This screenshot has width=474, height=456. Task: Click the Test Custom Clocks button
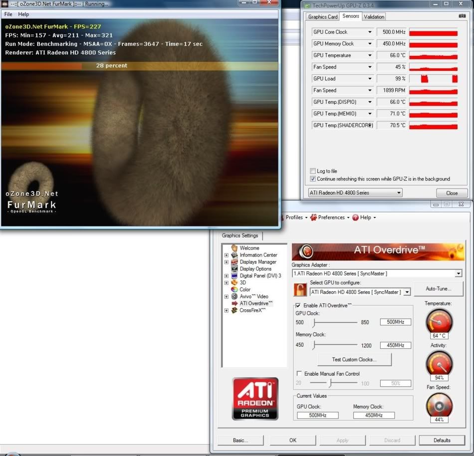pyautogui.click(x=354, y=359)
